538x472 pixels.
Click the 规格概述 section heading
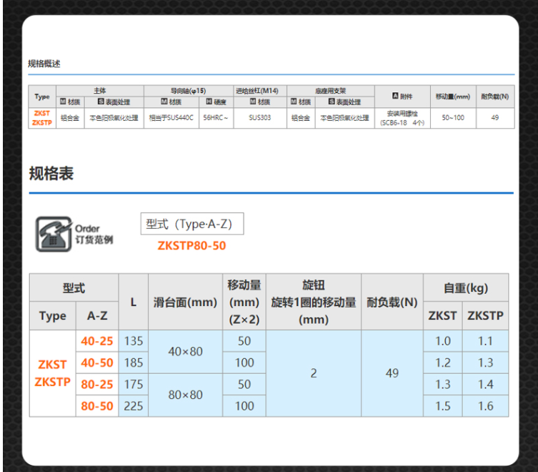44,64
